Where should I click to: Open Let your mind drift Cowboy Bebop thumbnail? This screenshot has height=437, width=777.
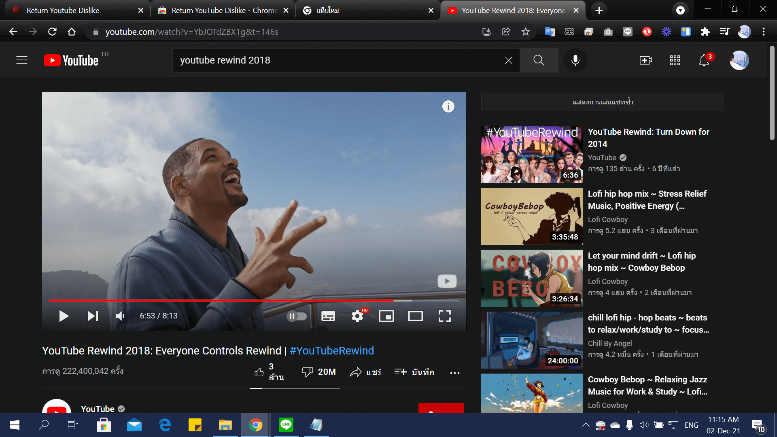click(x=532, y=278)
